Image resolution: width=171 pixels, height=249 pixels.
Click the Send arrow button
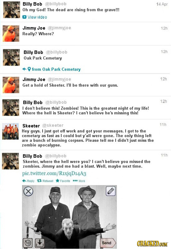(x=108, y=243)
